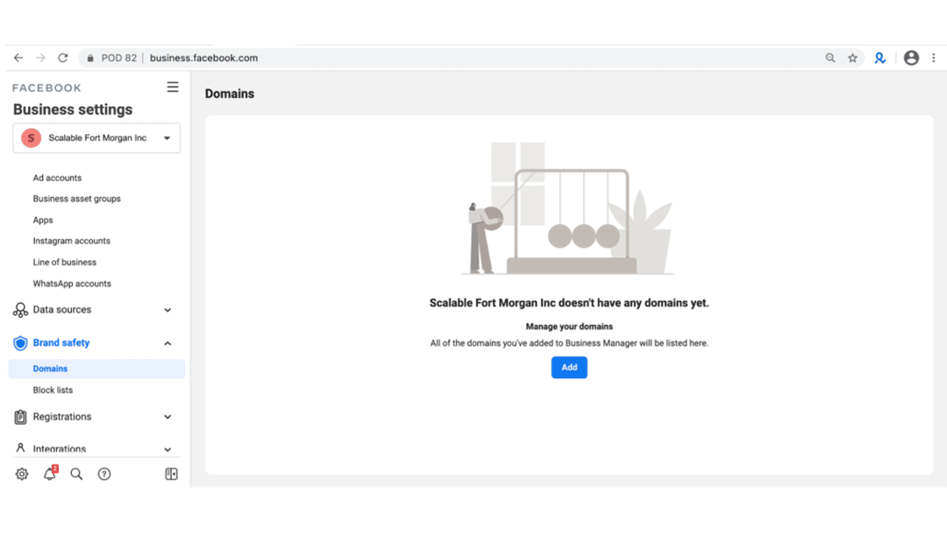Click the sidebar search magnifier icon
947x535 pixels.
pos(76,474)
